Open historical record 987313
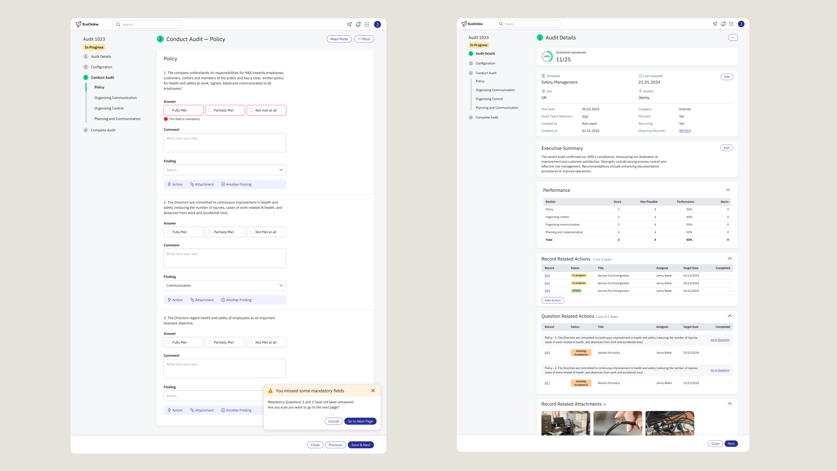 (x=685, y=131)
